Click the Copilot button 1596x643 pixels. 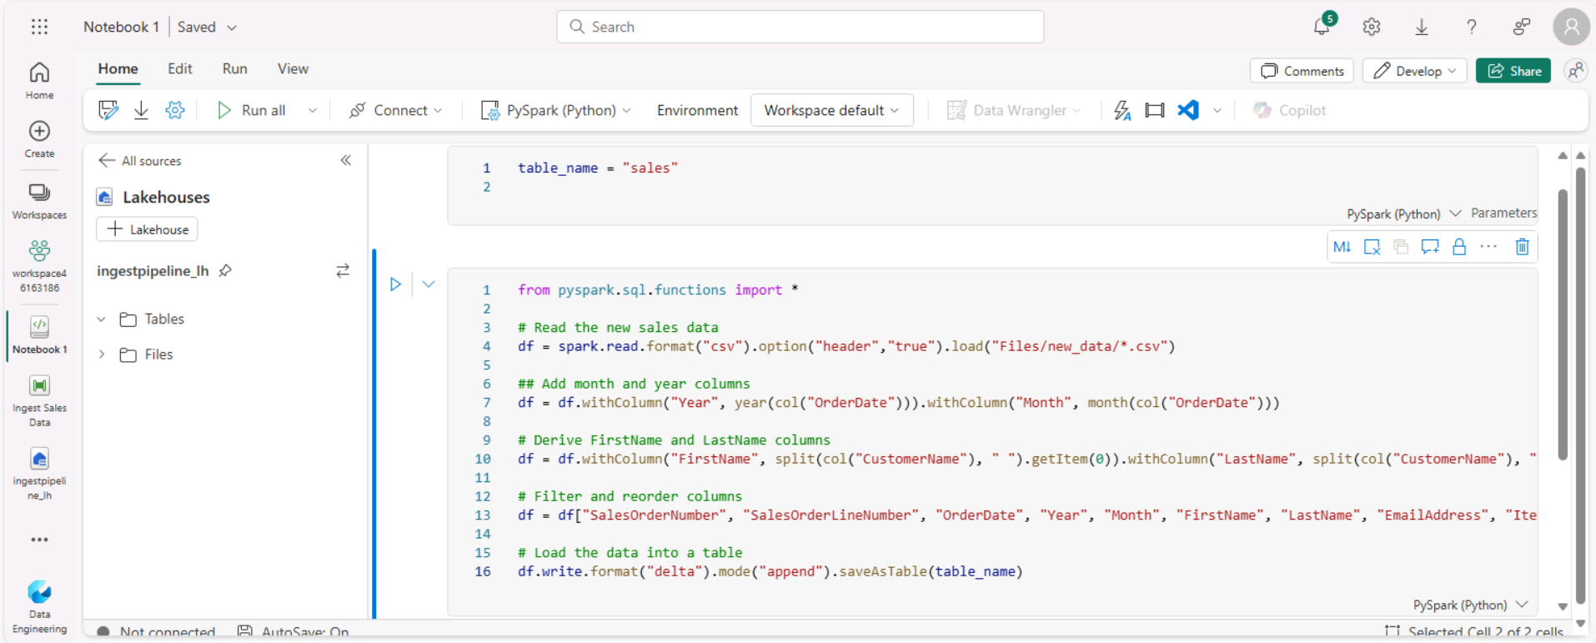click(x=1289, y=110)
